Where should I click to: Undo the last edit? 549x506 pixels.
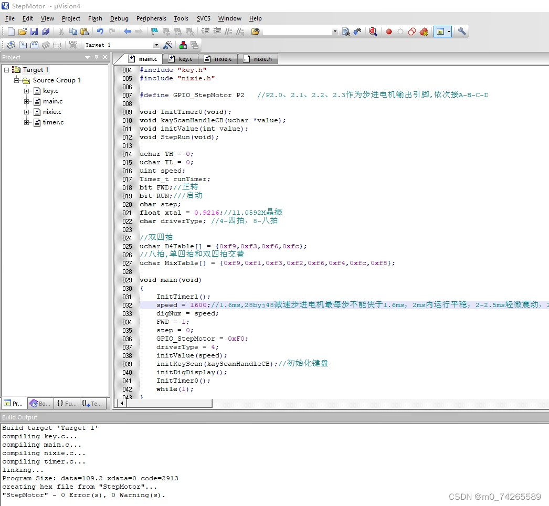pos(100,31)
